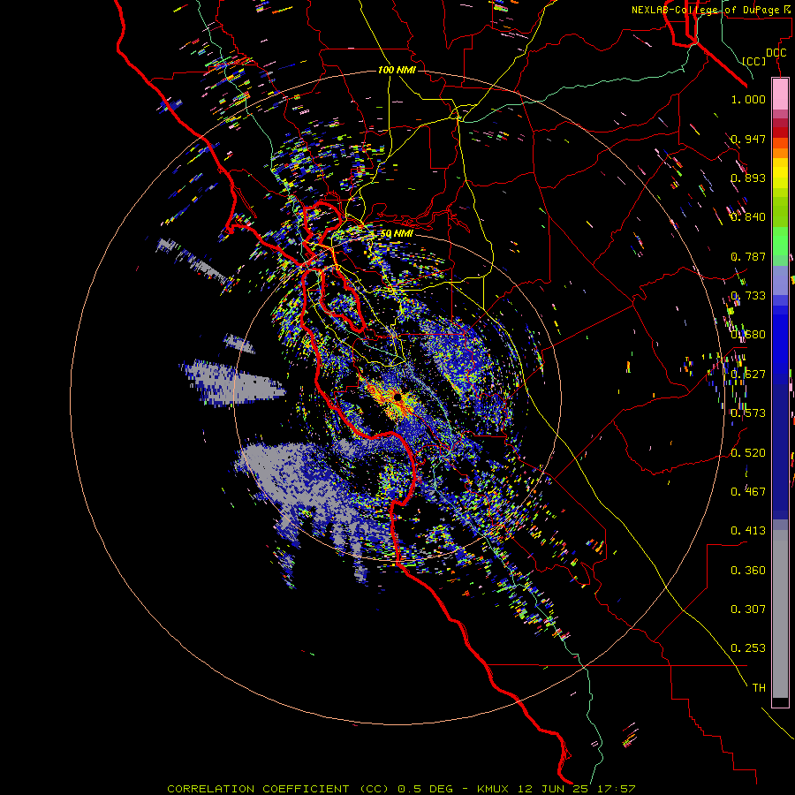The height and width of the screenshot is (795, 795).
Task: Click the 0.413 scale value
Action: point(748,530)
